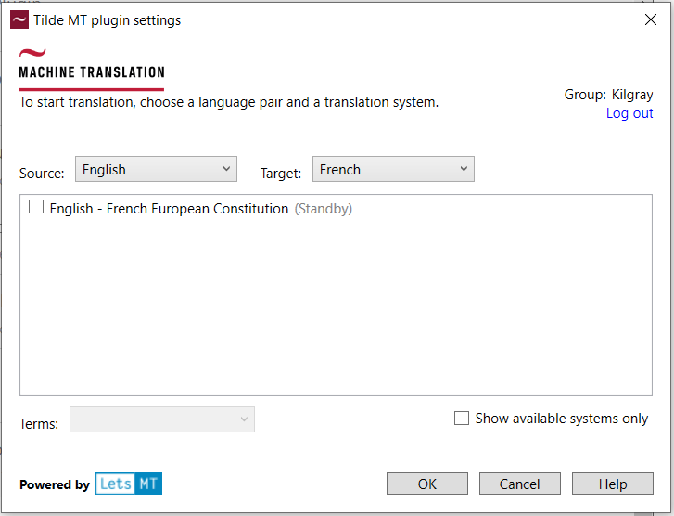Click the Source label
The image size is (674, 516).
coord(42,174)
